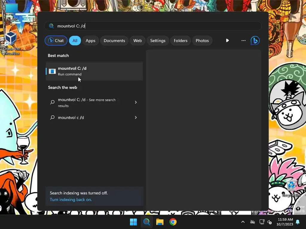Switch to the Photos filter

[x=202, y=41]
